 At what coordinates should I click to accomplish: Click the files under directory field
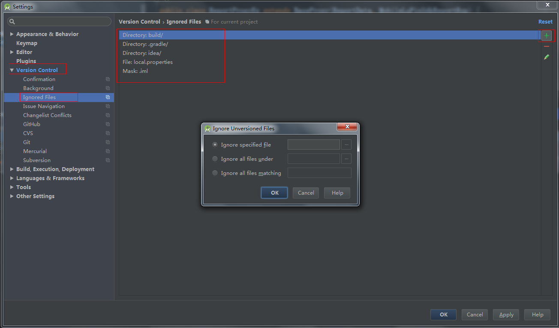pyautogui.click(x=314, y=159)
